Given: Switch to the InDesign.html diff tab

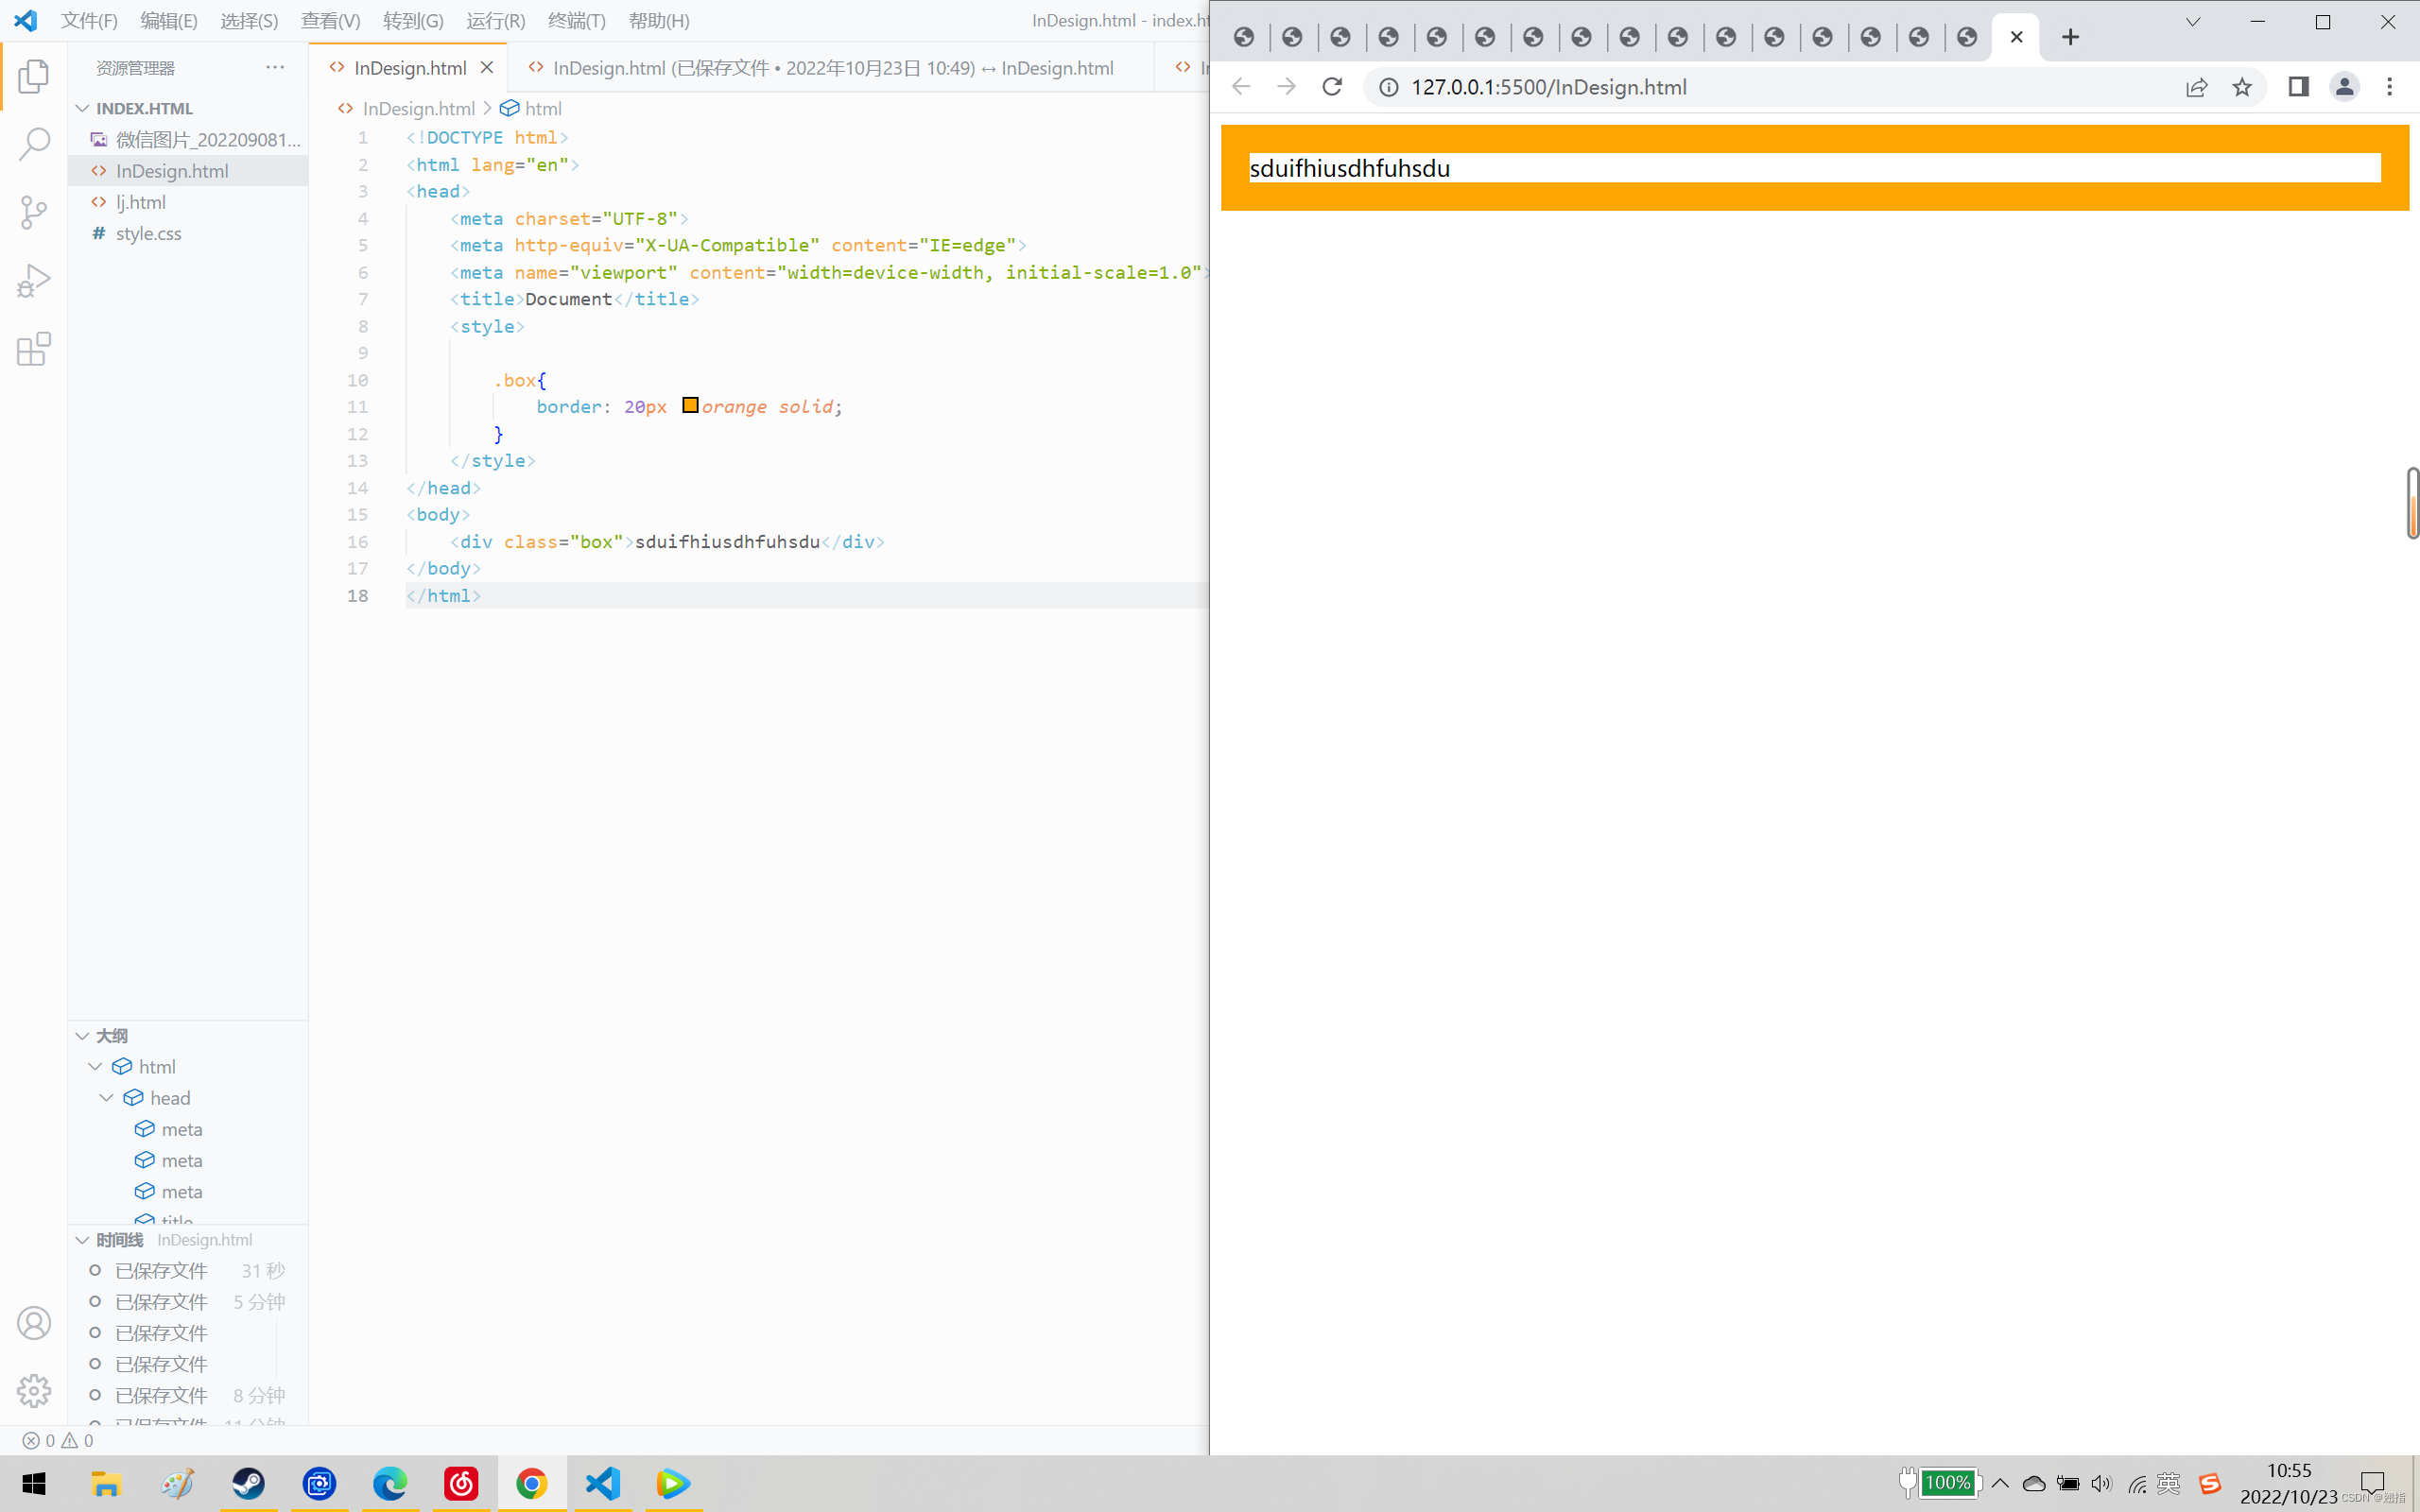Looking at the screenshot, I should [831, 68].
